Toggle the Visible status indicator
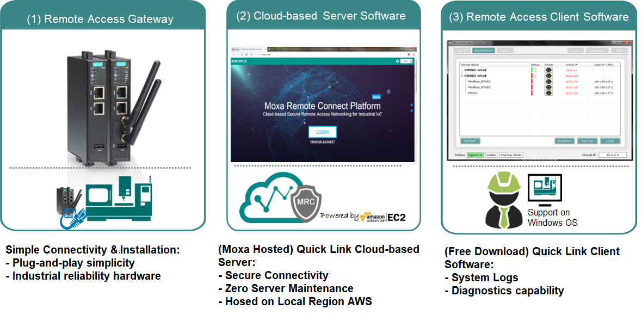Viewport: 642px width, 321px height. 491,155
